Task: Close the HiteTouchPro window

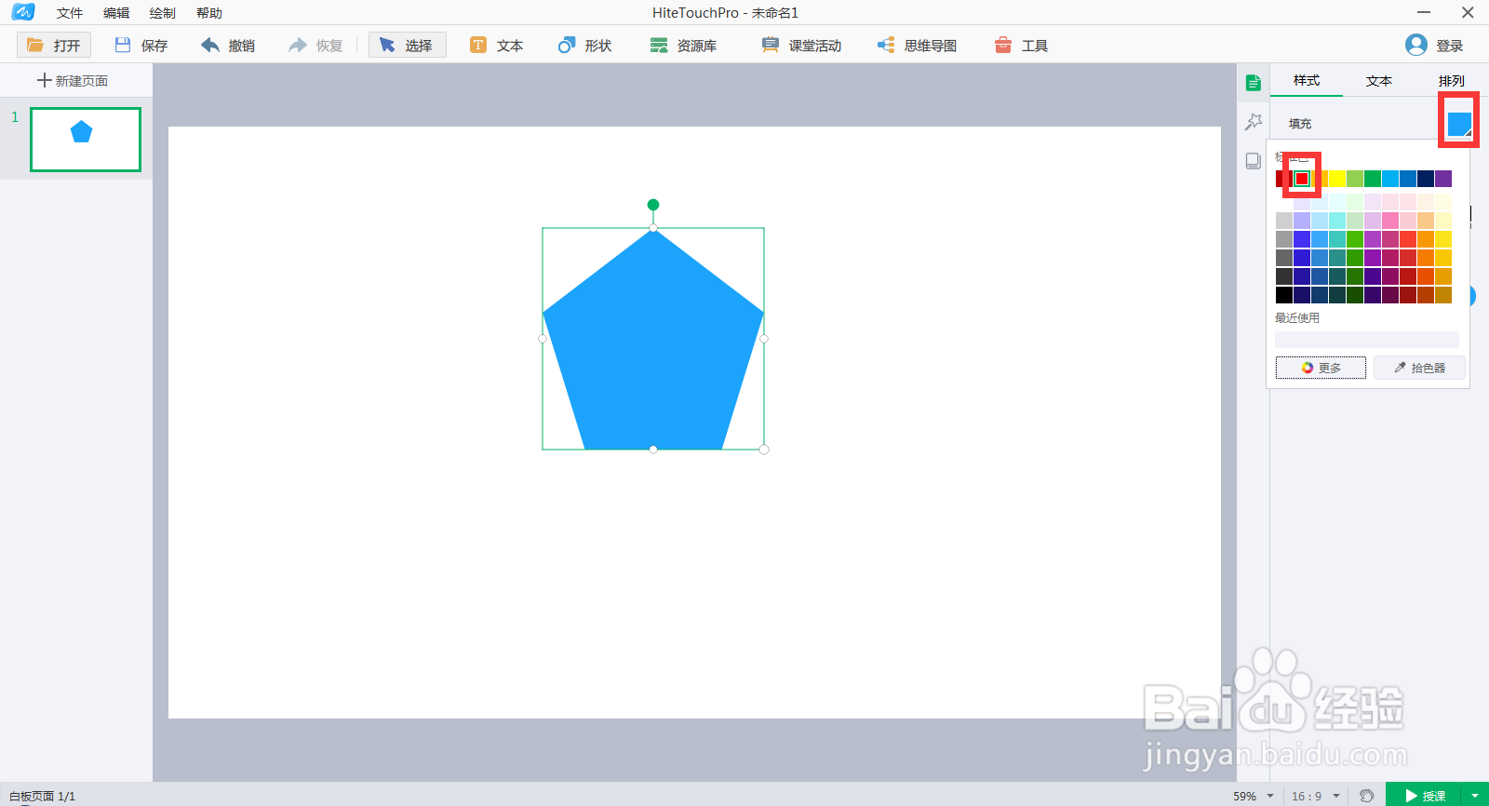Action: click(x=1468, y=12)
